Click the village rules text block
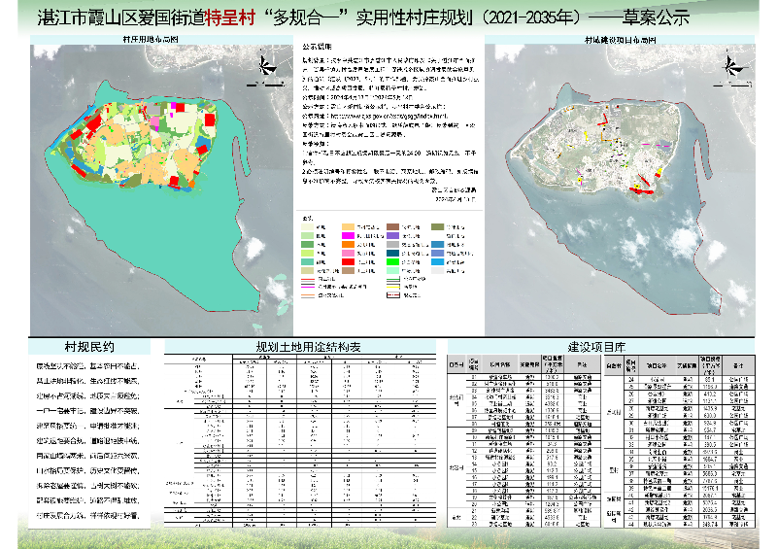 [89, 439]
